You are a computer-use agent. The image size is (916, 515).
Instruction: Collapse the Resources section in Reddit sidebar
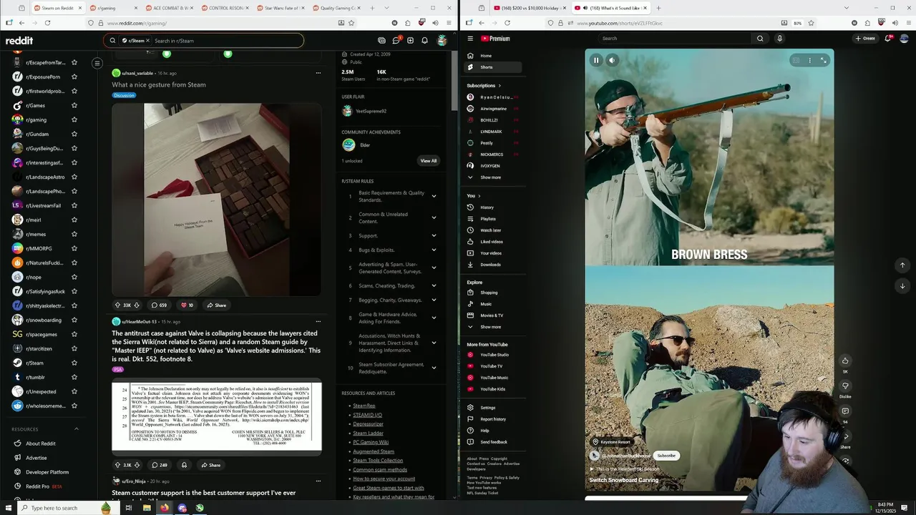(x=77, y=429)
